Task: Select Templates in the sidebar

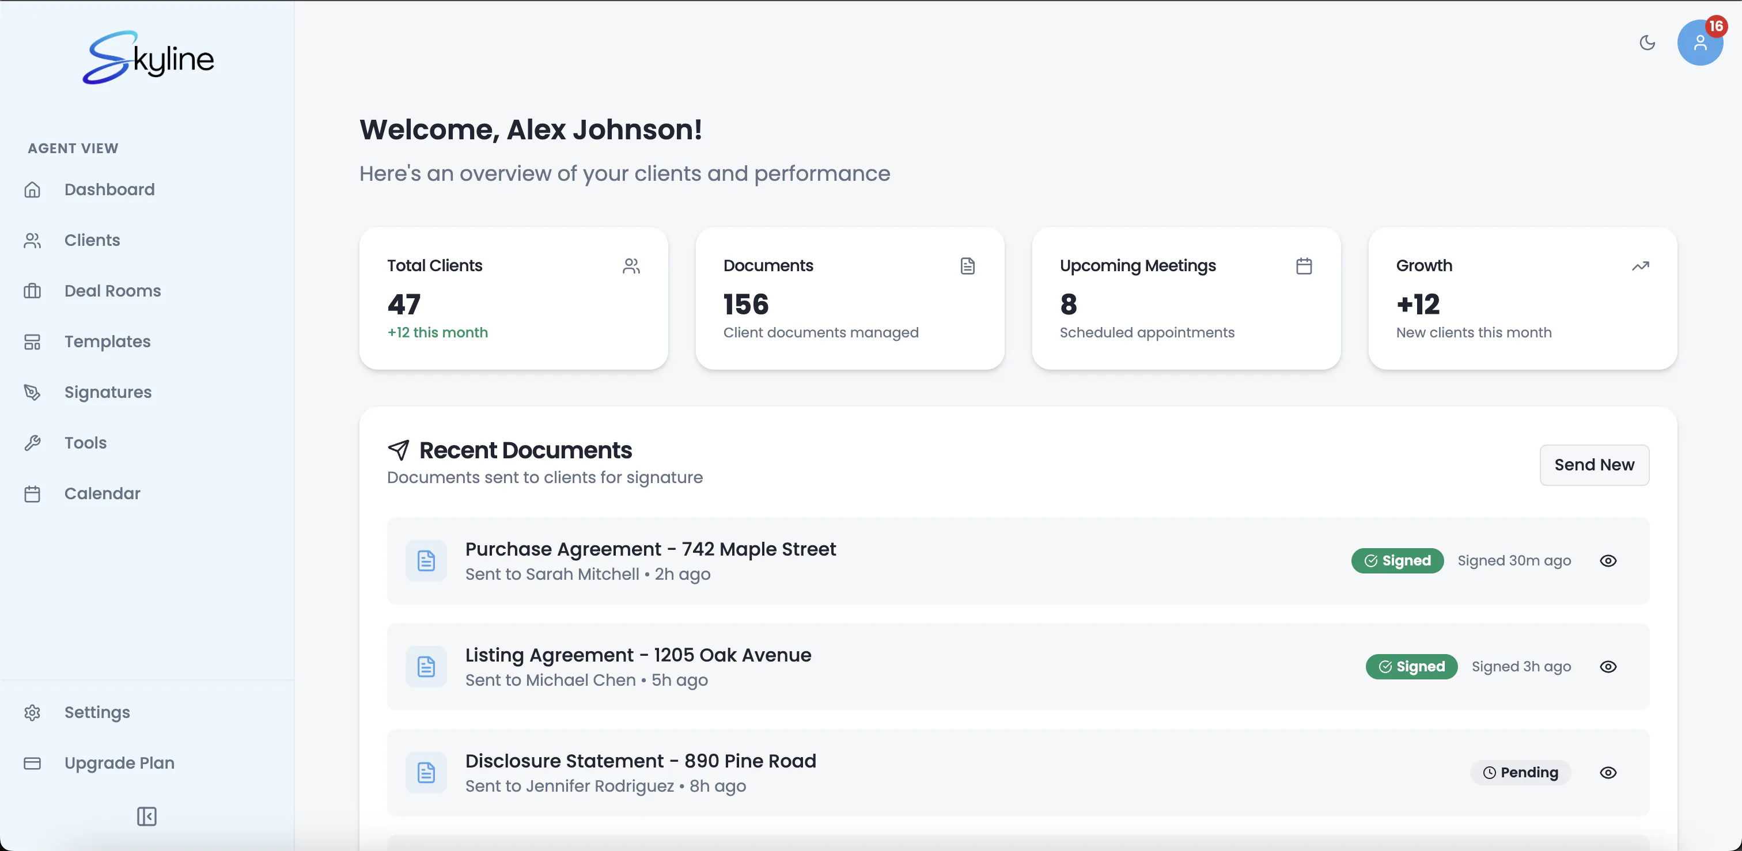Action: (108, 342)
